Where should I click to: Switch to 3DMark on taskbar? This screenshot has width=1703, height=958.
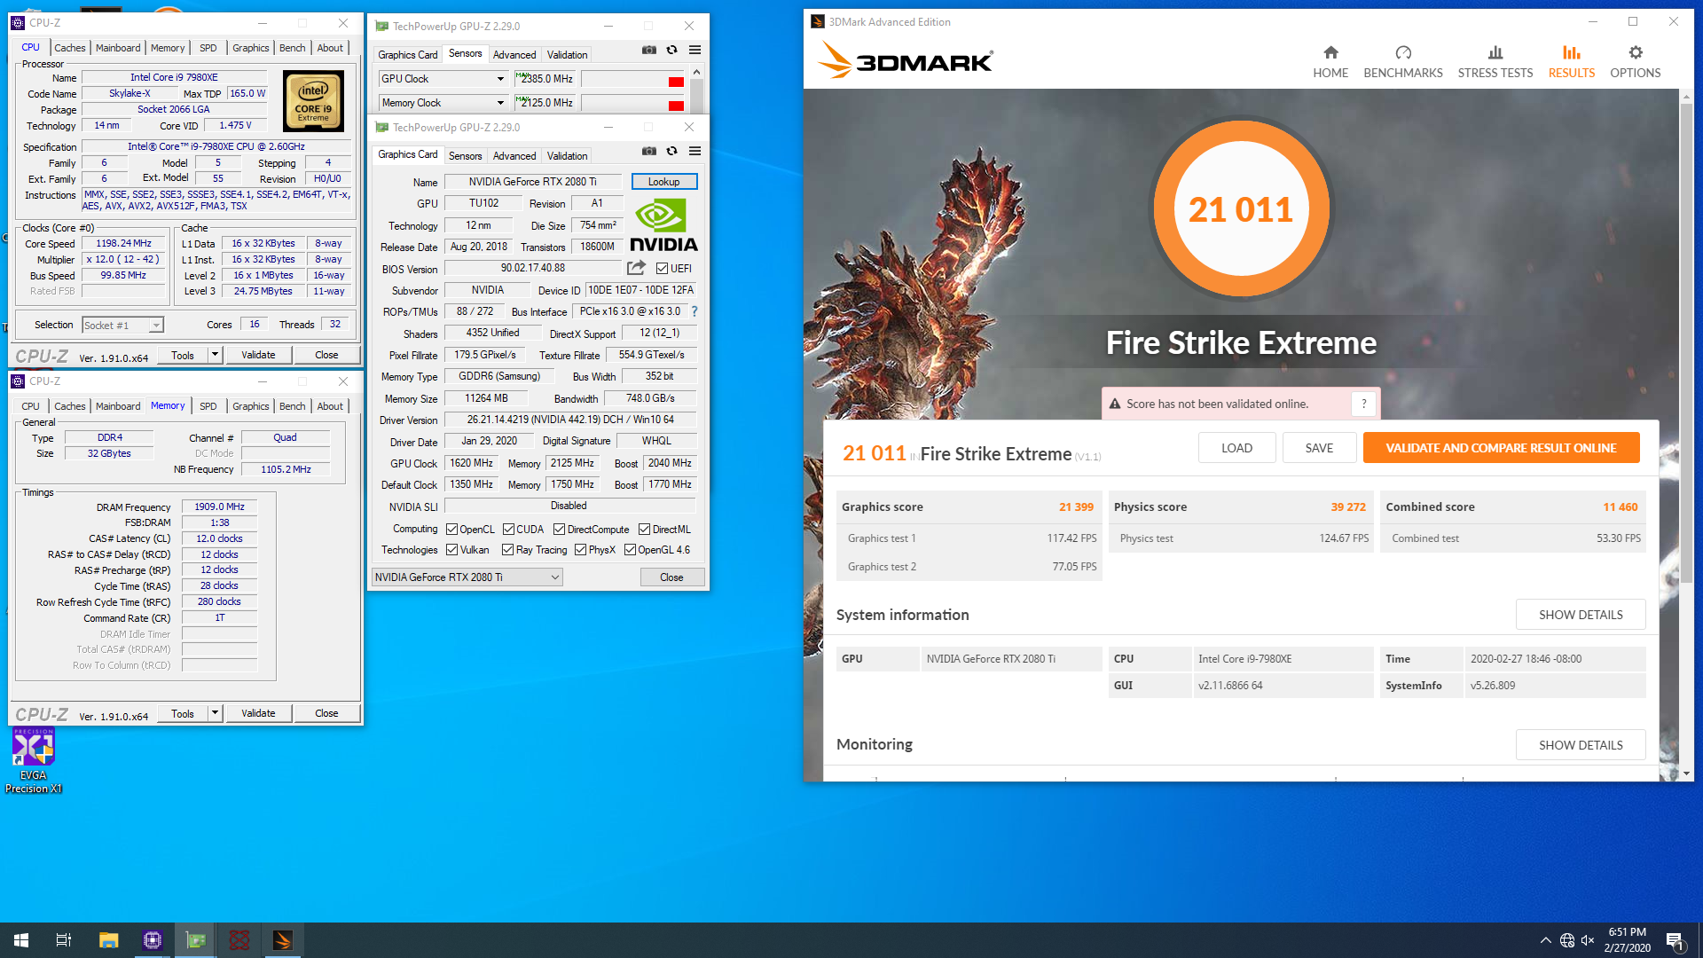coord(283,940)
